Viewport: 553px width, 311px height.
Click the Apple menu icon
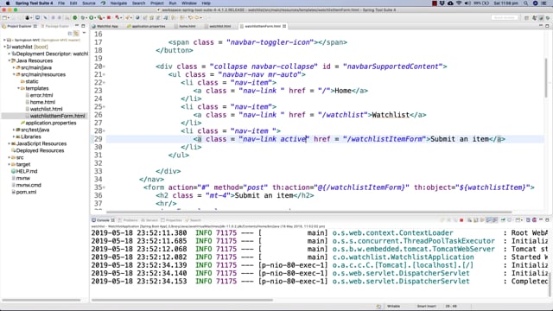point(8,3)
